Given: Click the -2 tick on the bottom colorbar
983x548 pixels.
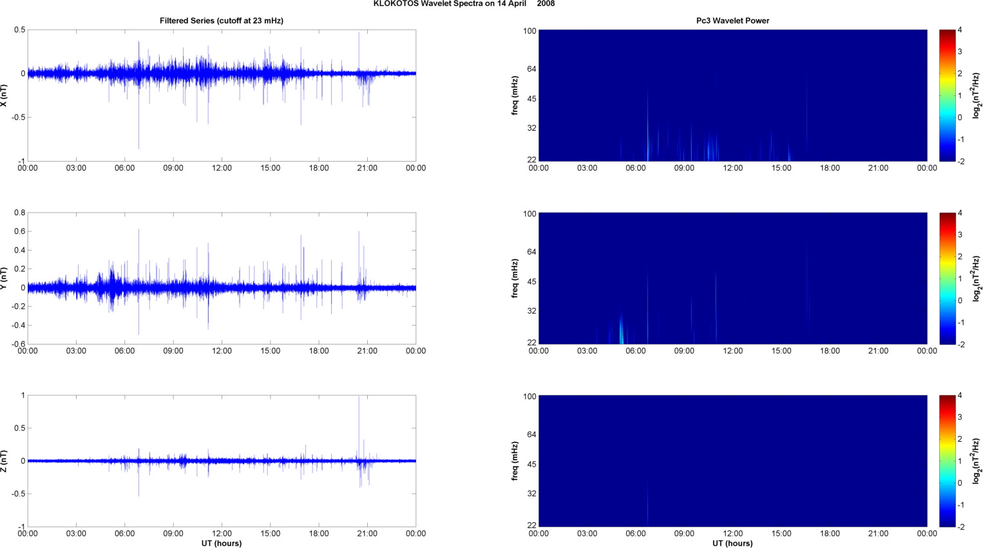Looking at the screenshot, I should (961, 527).
